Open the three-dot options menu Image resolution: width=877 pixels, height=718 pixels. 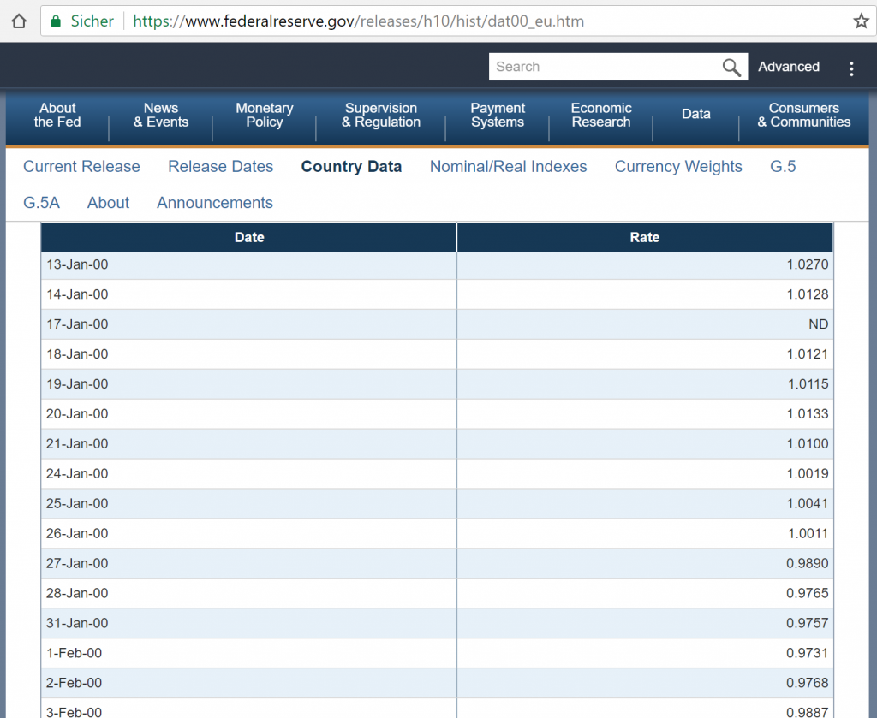(x=851, y=68)
